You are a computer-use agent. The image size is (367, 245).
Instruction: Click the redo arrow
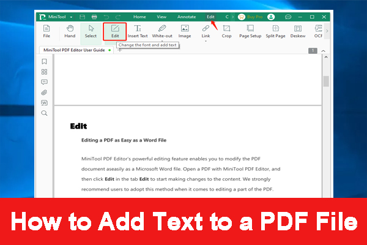point(118,17)
